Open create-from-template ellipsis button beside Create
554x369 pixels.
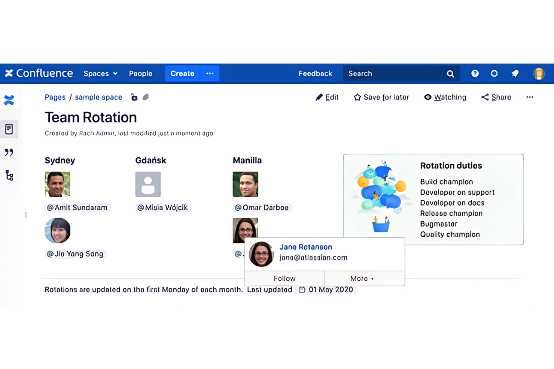210,74
